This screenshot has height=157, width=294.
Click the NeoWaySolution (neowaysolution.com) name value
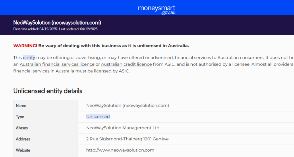tap(127, 105)
